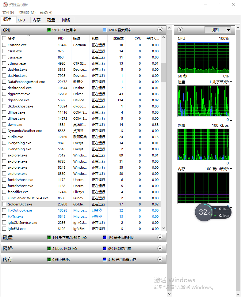Select the dgservice.exe process row
Viewport: 241px width, 297px height.
click(x=81, y=100)
